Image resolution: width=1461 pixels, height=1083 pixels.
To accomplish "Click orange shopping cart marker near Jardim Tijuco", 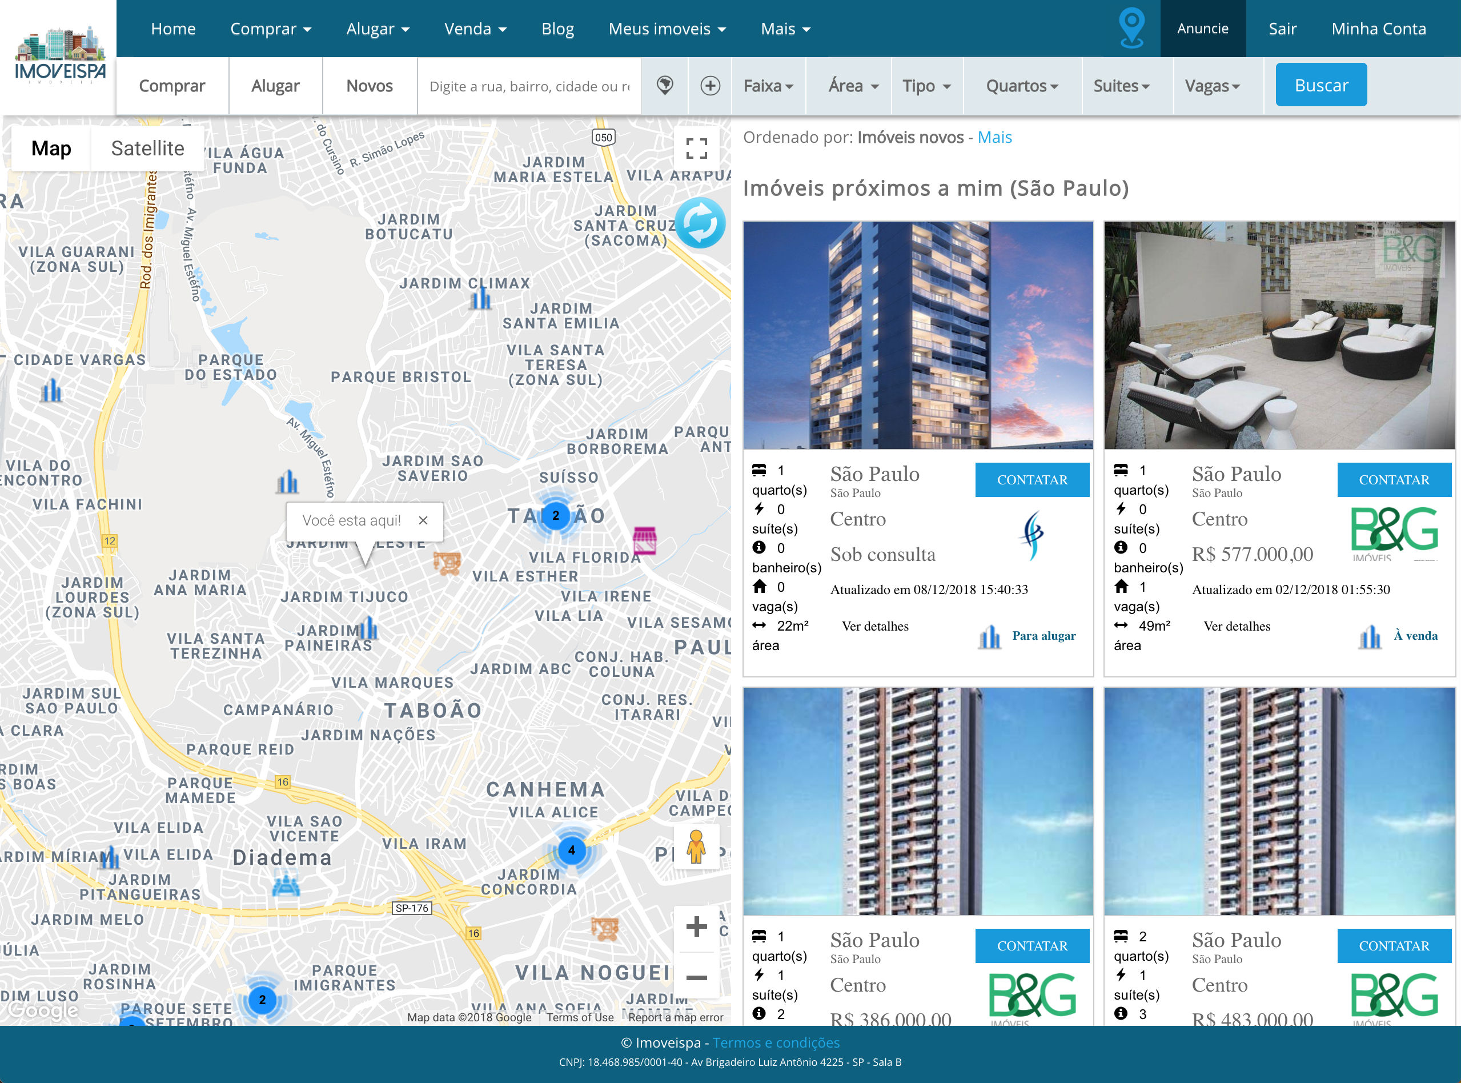I will click(447, 563).
